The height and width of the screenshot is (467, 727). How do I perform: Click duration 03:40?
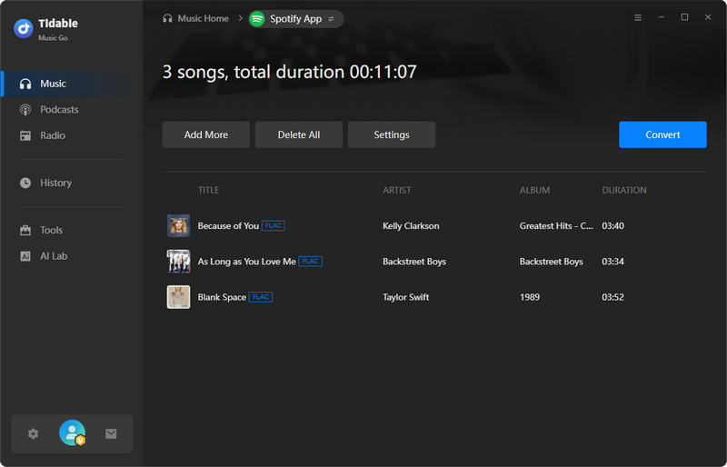pyautogui.click(x=612, y=226)
